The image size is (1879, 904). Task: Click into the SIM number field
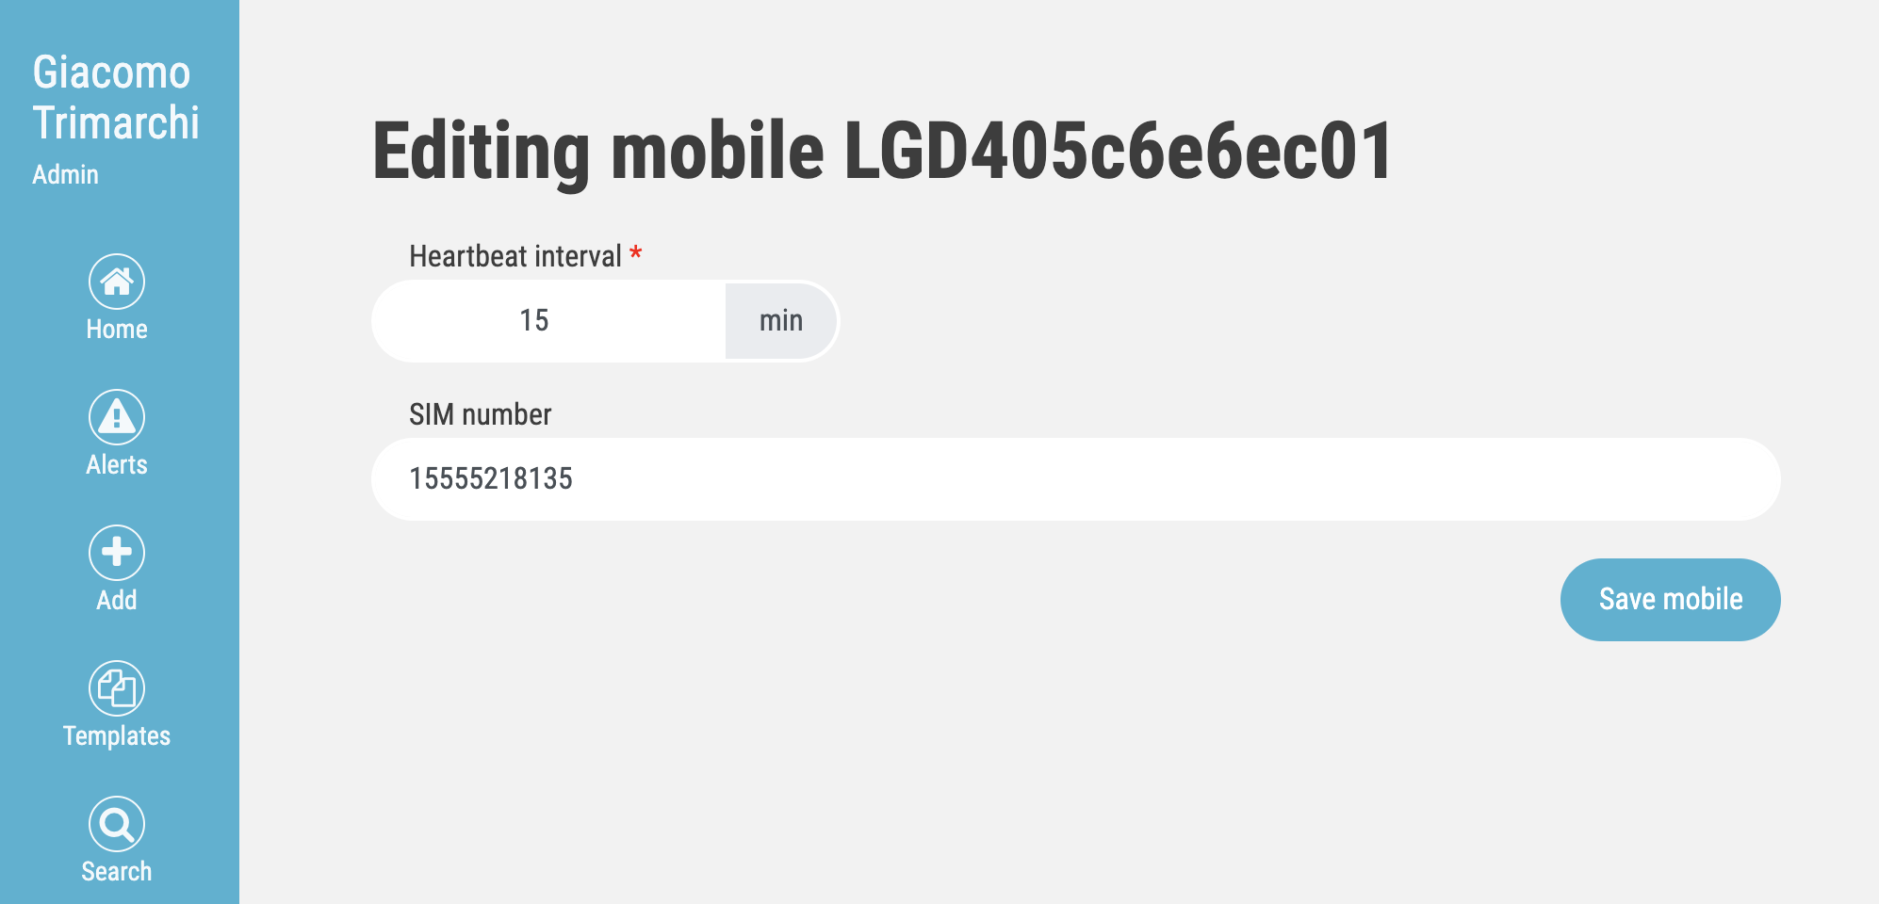(x=1075, y=479)
